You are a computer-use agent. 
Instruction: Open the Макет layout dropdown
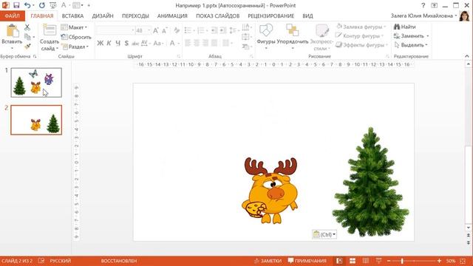click(x=74, y=27)
